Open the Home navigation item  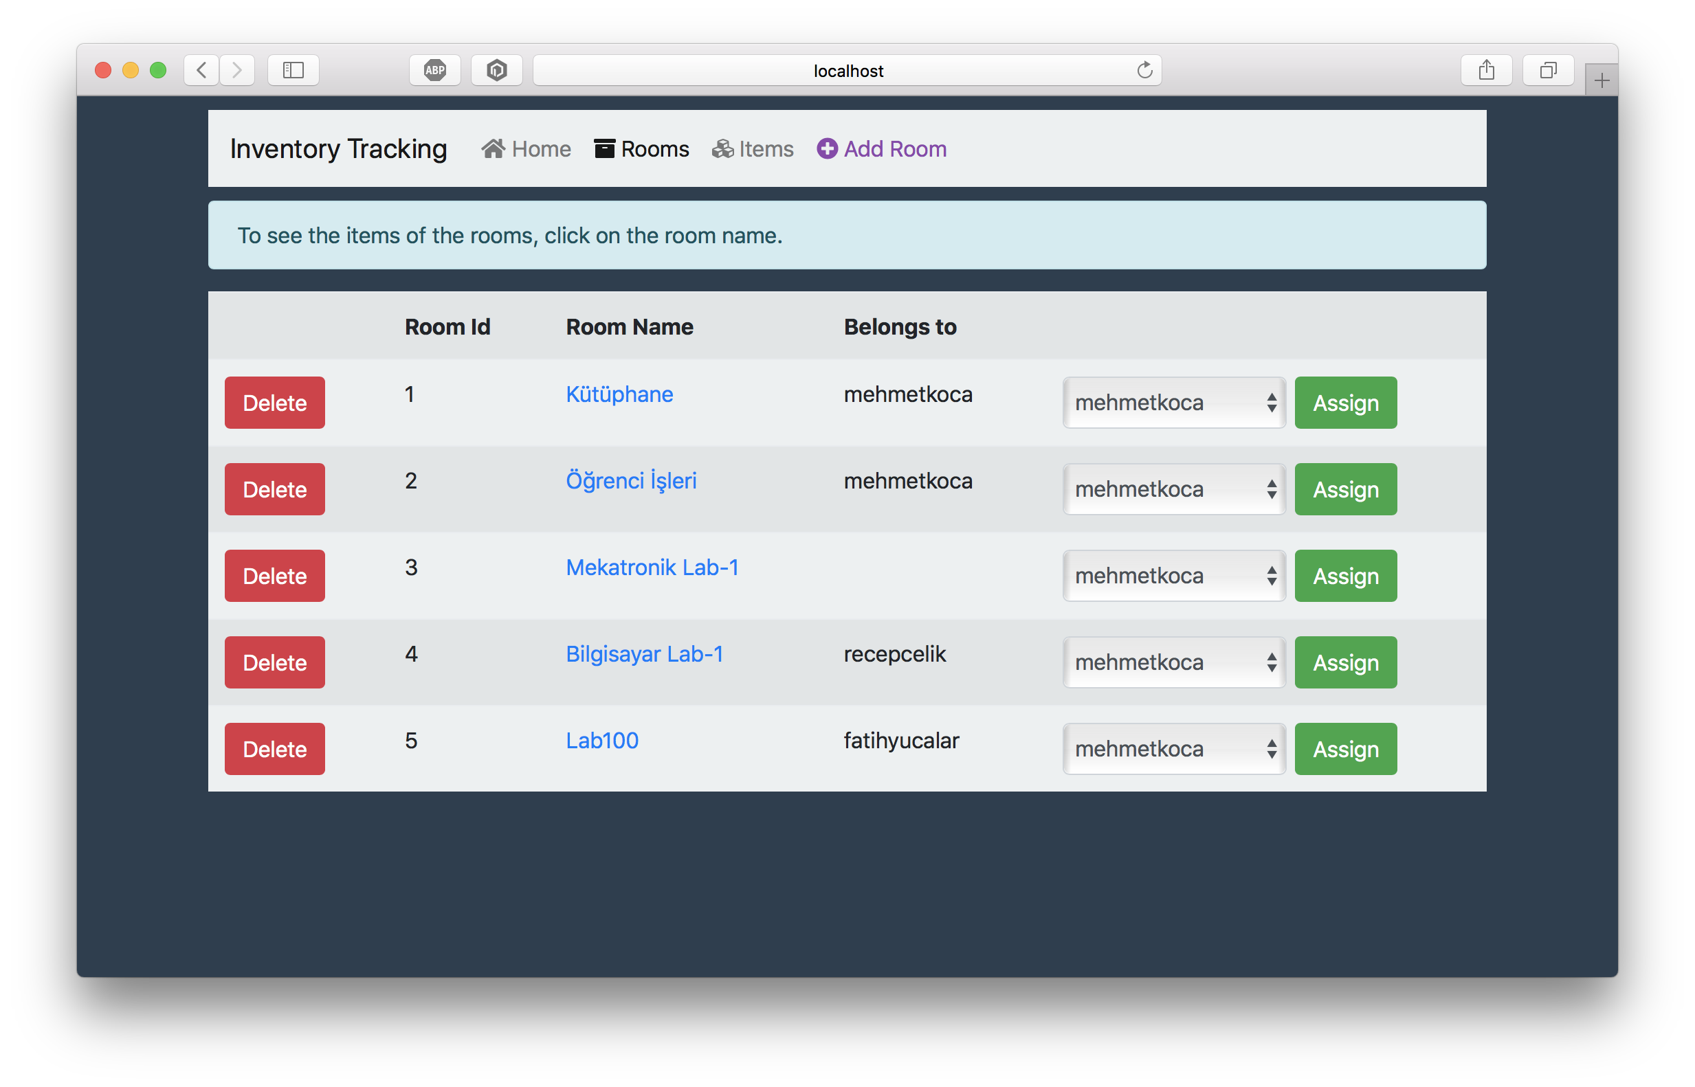pyautogui.click(x=526, y=149)
